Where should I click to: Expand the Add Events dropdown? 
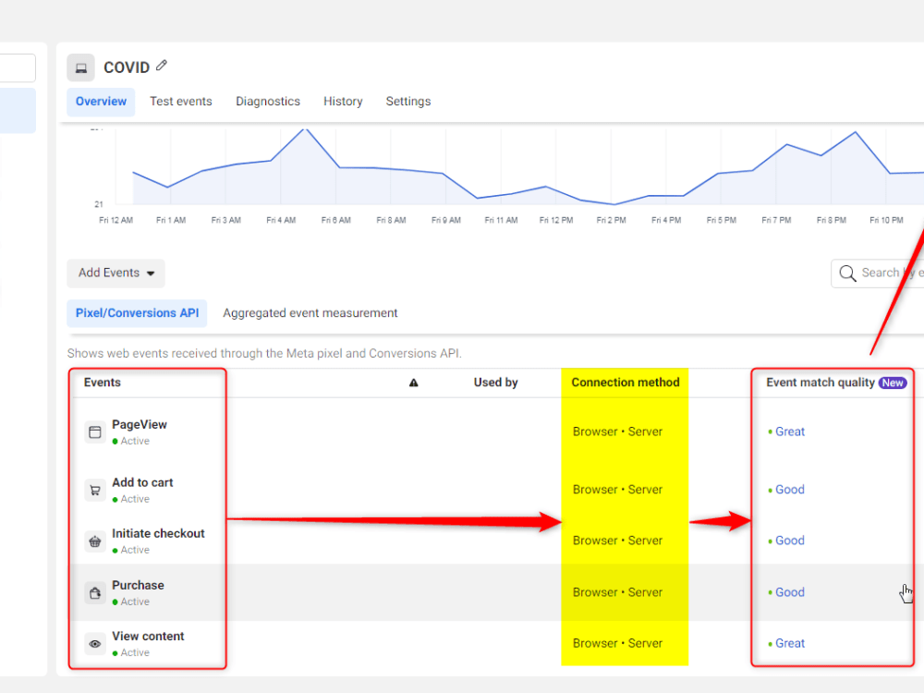116,273
